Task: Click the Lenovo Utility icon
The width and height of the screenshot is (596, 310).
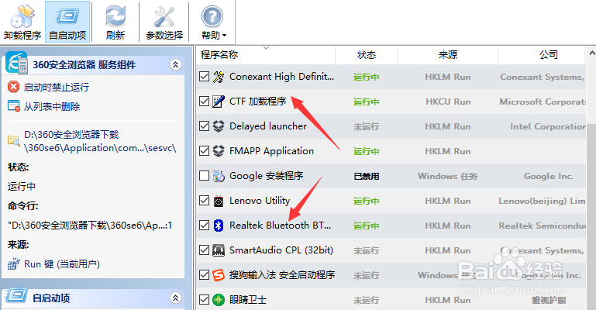Action: (x=219, y=201)
